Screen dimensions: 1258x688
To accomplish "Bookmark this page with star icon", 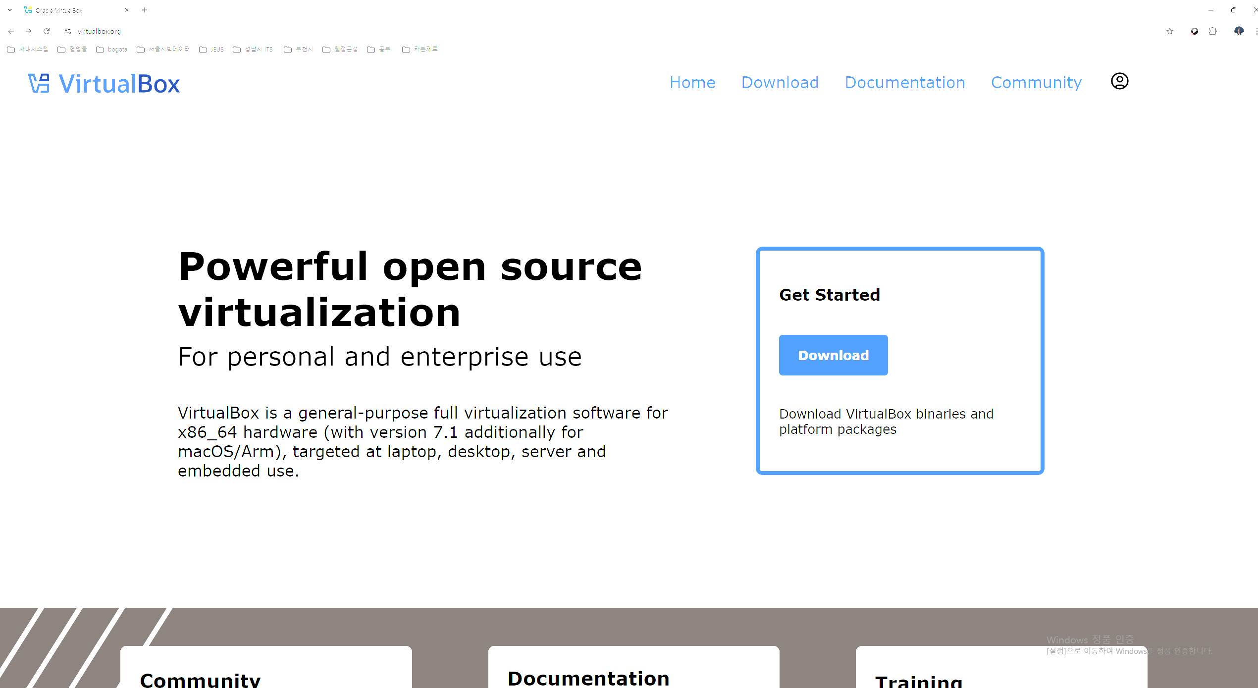I will (1170, 31).
